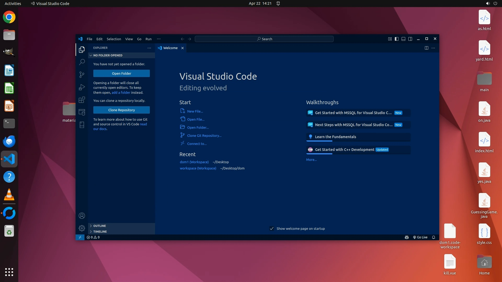Open the Manage gear icon
The image size is (502, 282).
click(82, 228)
